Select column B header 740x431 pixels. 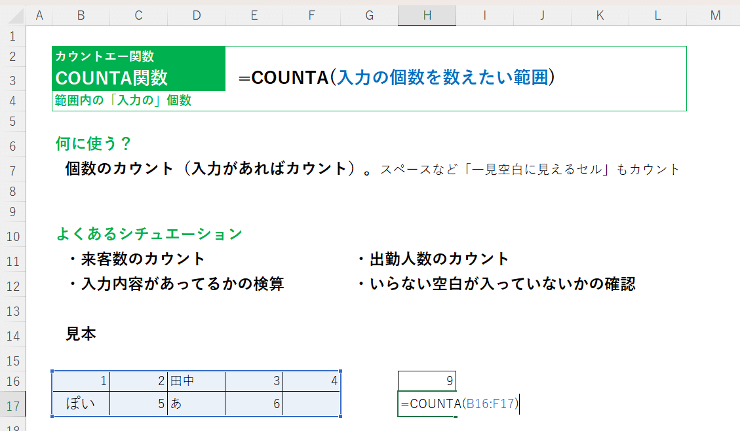click(81, 16)
